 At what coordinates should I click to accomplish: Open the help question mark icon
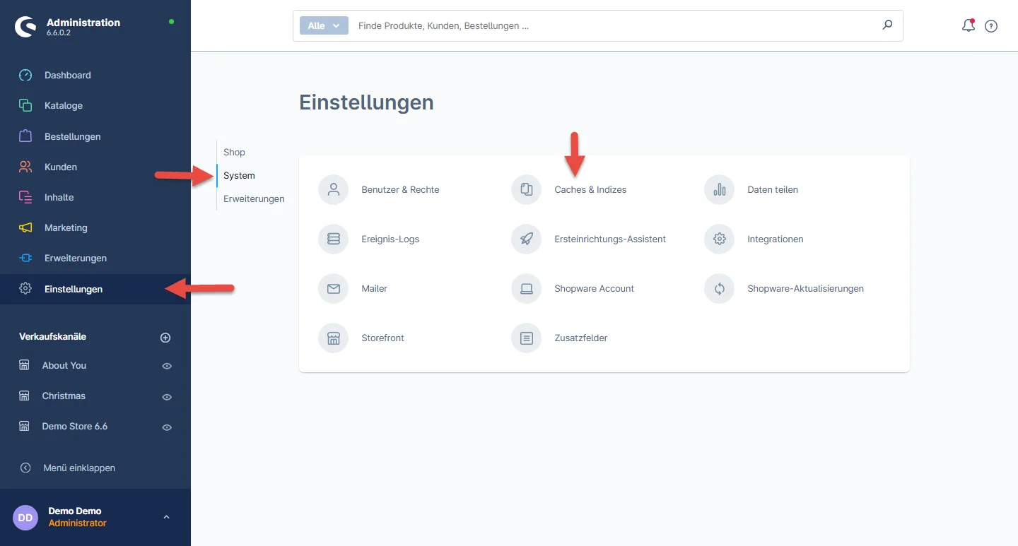pos(991,26)
